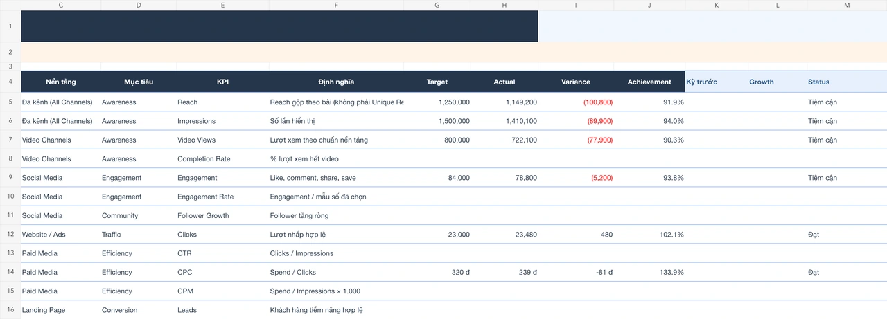Viewport: 887px width, 319px height.
Task: Select row 14 header number
Action: coord(10,273)
